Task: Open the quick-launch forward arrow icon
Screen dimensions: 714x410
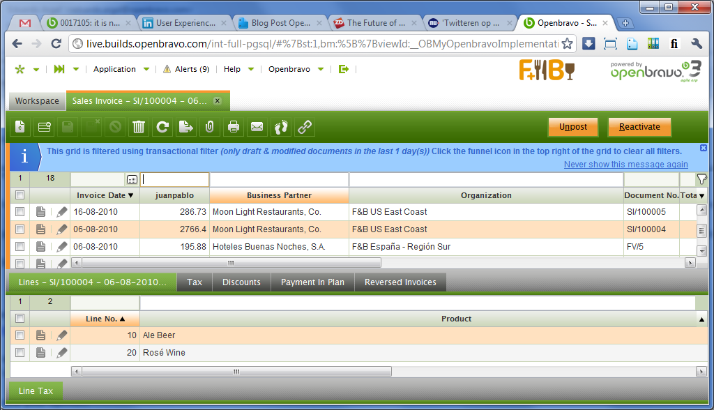Action: pyautogui.click(x=59, y=69)
